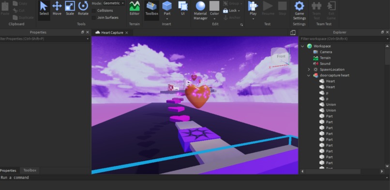Undock the Properties panel
390x190 pixels.
[x=83, y=32]
